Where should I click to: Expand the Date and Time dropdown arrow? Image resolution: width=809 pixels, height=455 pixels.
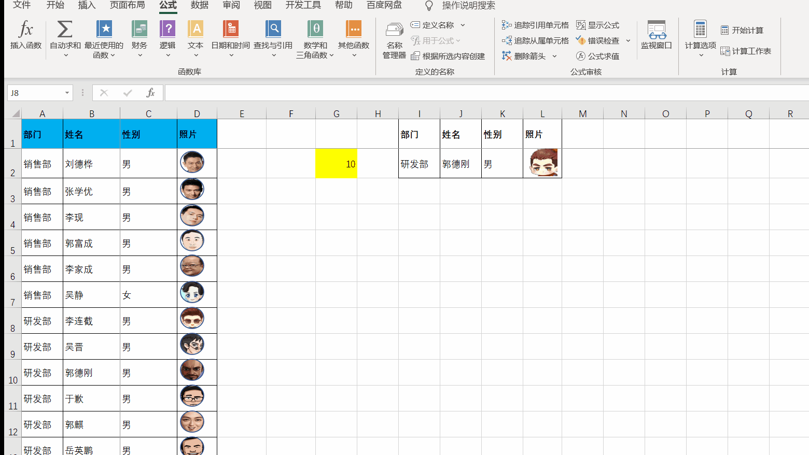(x=231, y=55)
